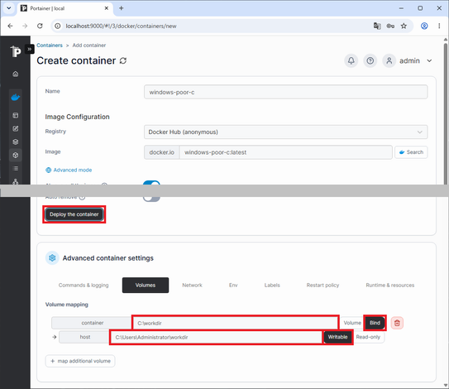Screen dimensions: 449x389
Task: Open containers cube icon in sidebar
Action: tap(16, 155)
